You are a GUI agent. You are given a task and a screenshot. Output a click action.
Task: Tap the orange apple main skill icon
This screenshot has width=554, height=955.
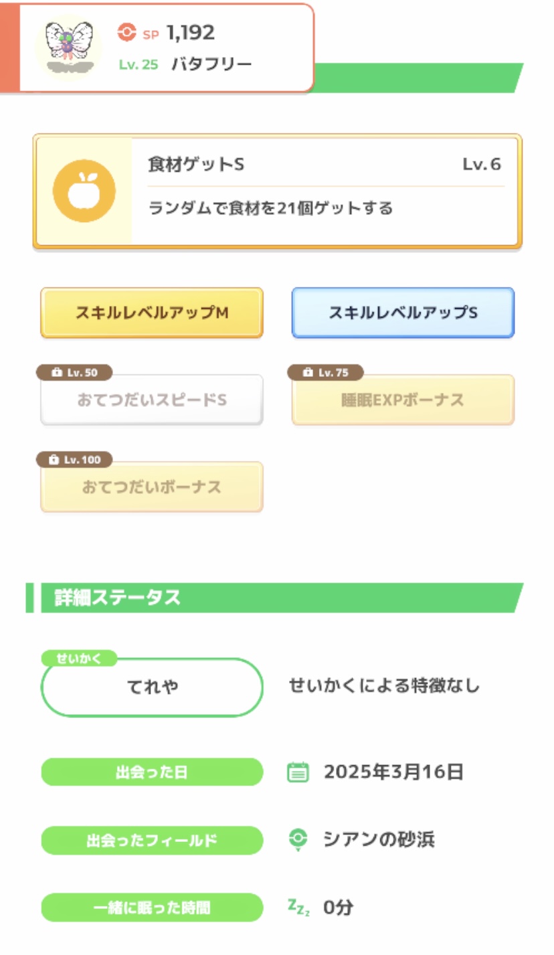[x=84, y=191]
